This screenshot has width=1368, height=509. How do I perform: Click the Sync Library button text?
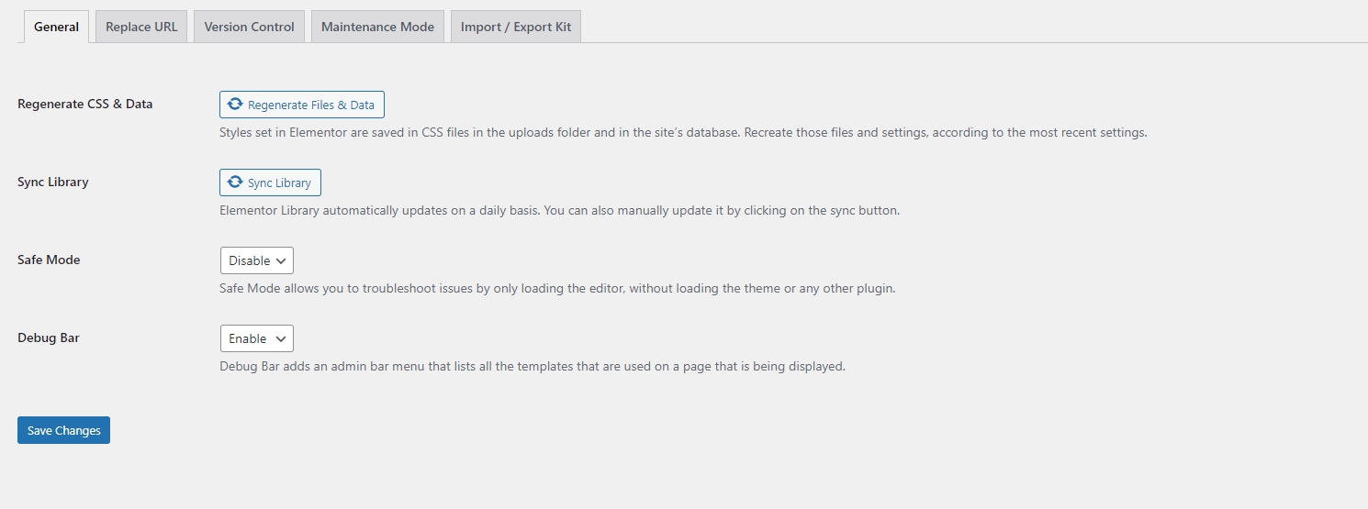[x=279, y=183]
